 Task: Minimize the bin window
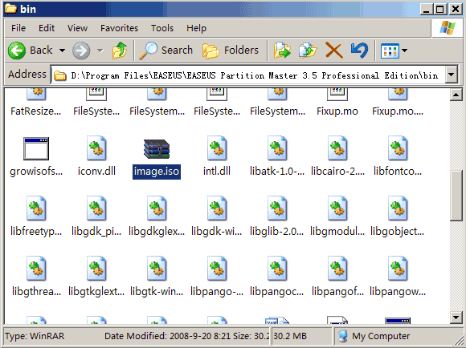pyautogui.click(x=426, y=9)
